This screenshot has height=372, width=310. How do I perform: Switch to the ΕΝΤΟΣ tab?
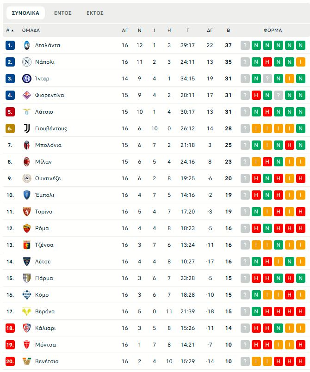point(62,13)
